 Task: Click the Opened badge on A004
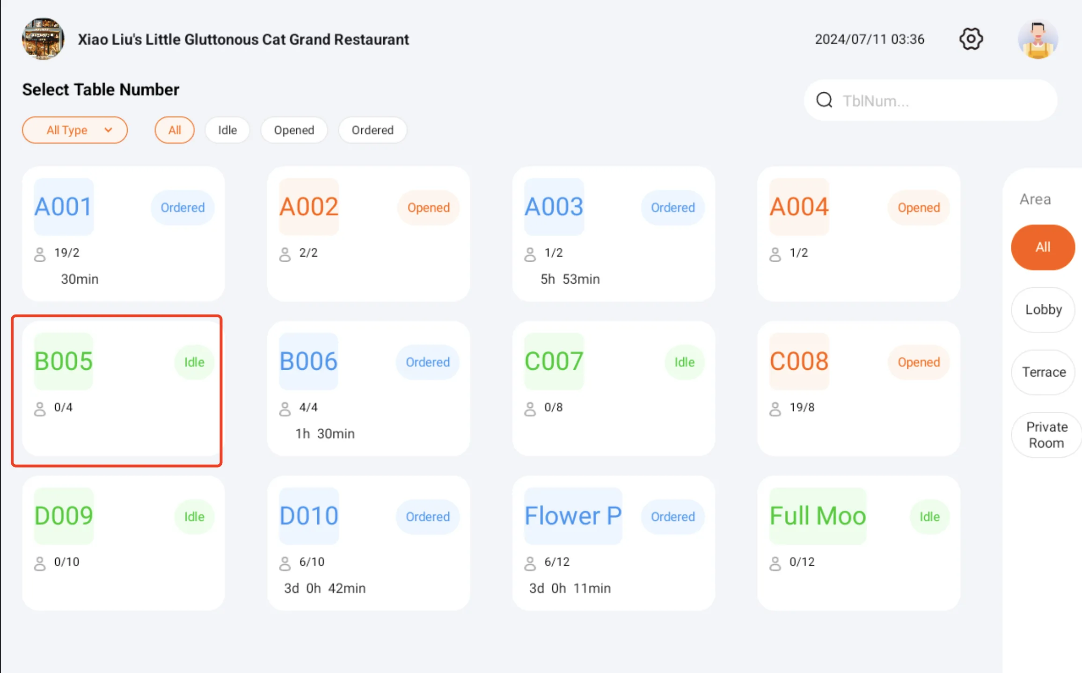919,207
